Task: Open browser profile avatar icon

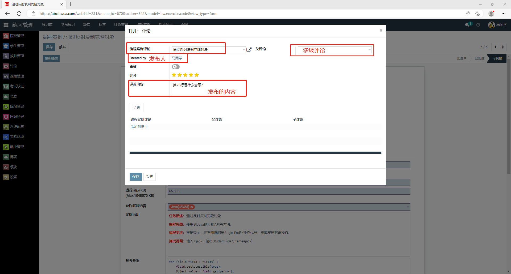Action: click(x=491, y=14)
